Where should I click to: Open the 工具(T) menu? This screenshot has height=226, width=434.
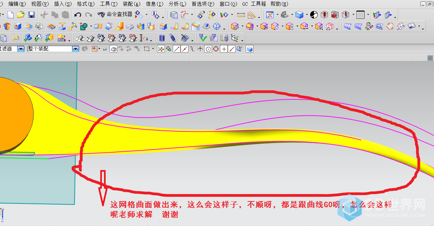point(109,4)
